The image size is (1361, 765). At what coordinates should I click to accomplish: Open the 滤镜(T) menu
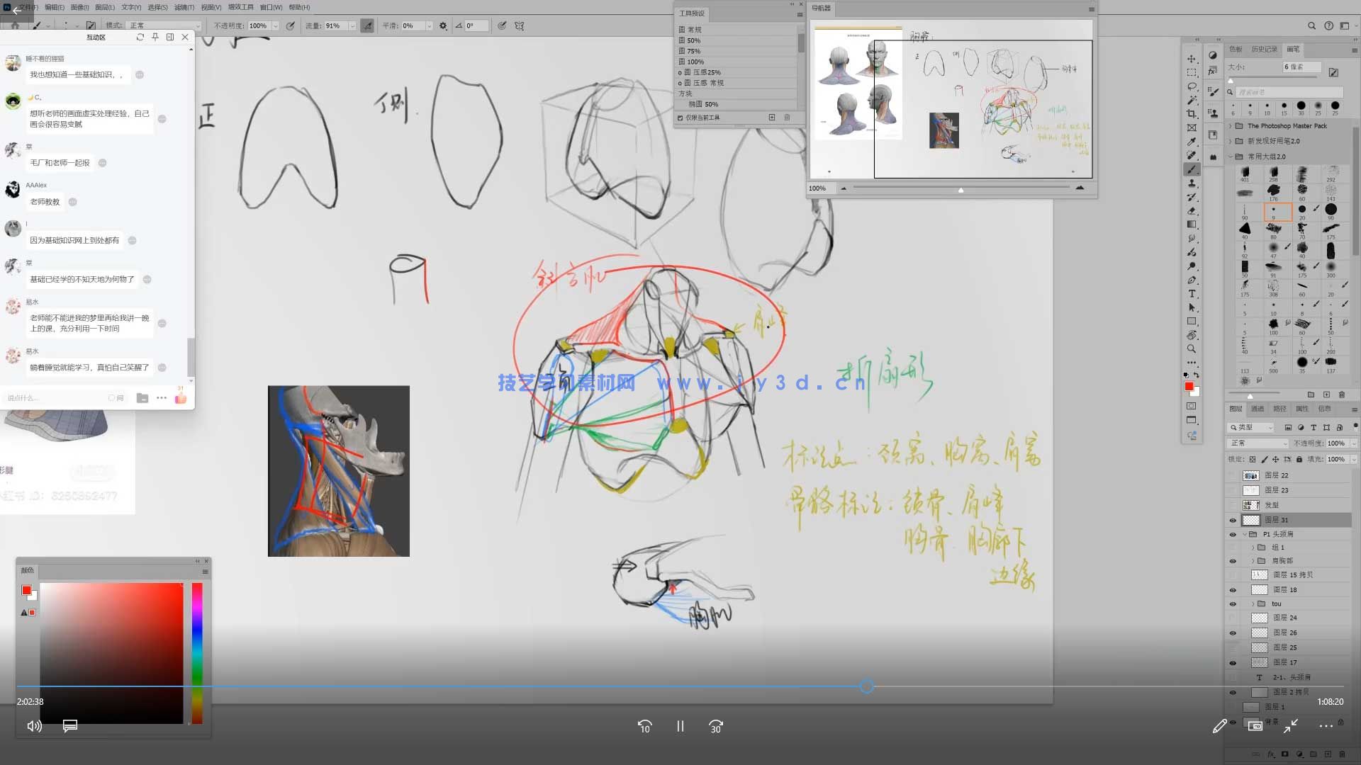tap(184, 7)
